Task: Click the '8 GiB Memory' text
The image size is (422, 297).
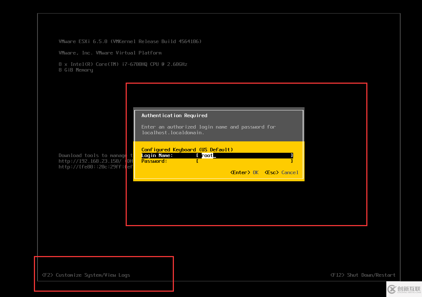Action: [76, 70]
